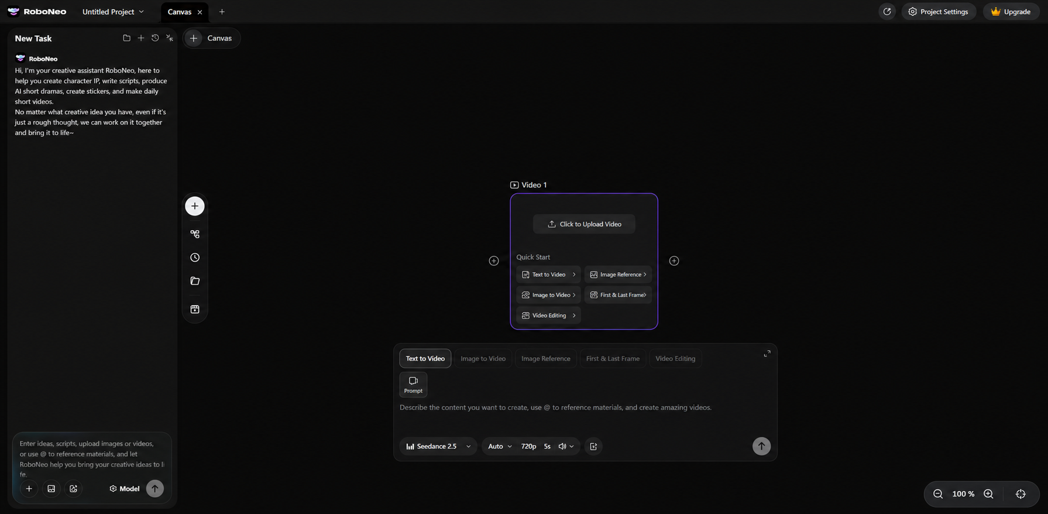Screen dimensions: 1048x514
Task: Click the Upgrade button
Action: point(1011,12)
